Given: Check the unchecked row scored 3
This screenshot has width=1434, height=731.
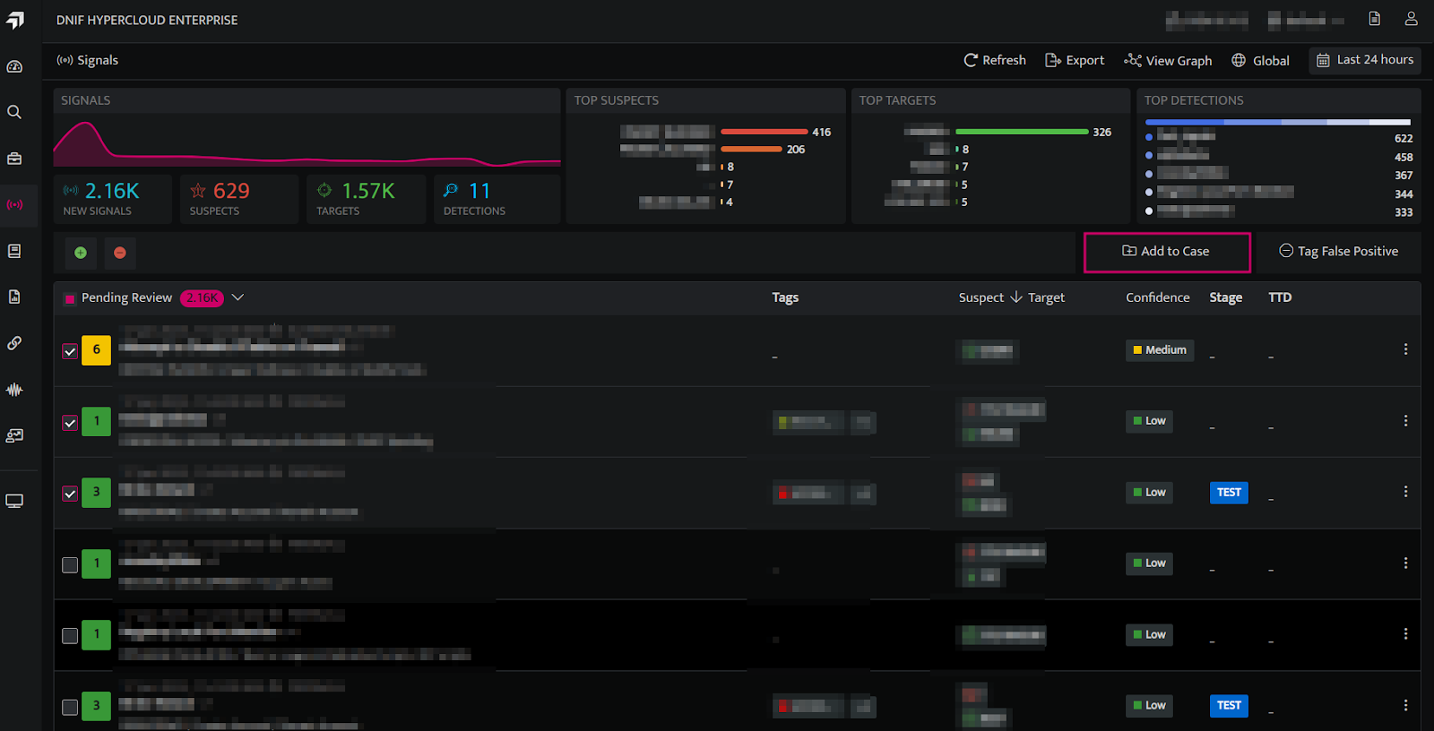Looking at the screenshot, I should click(x=70, y=707).
